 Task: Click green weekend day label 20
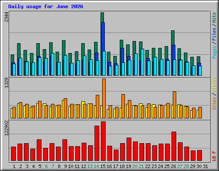pyautogui.click(x=135, y=166)
